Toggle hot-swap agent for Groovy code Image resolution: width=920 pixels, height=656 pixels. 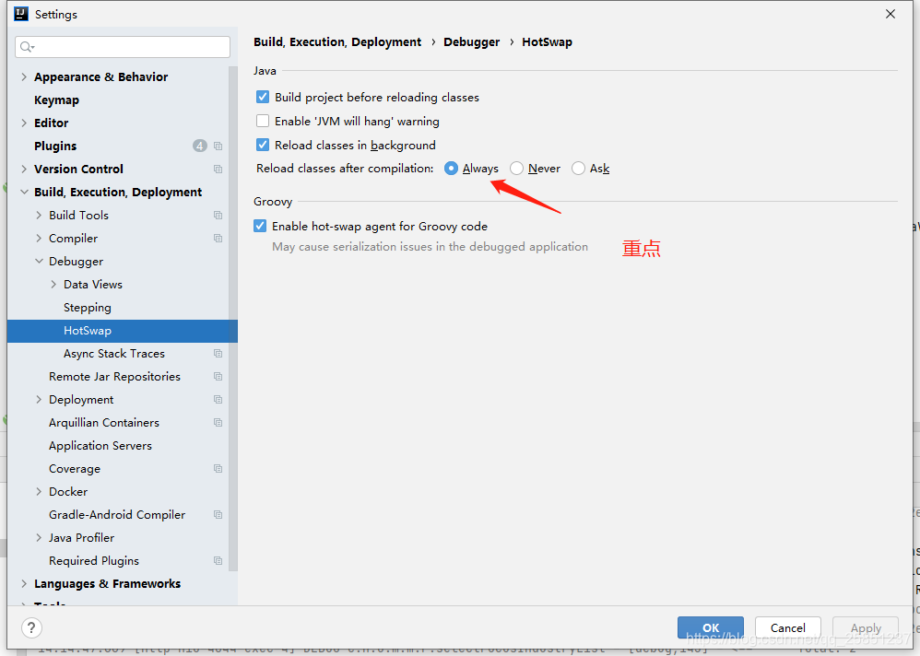point(260,226)
